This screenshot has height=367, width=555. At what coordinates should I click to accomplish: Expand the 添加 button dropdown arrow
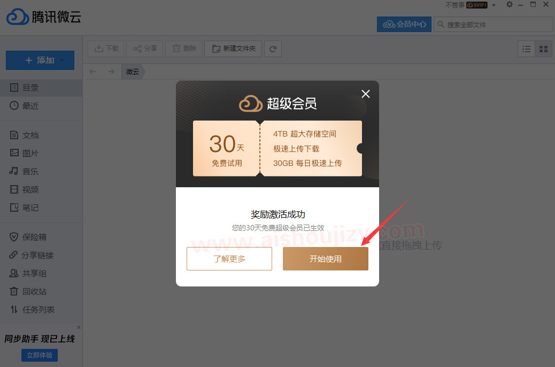[62, 60]
